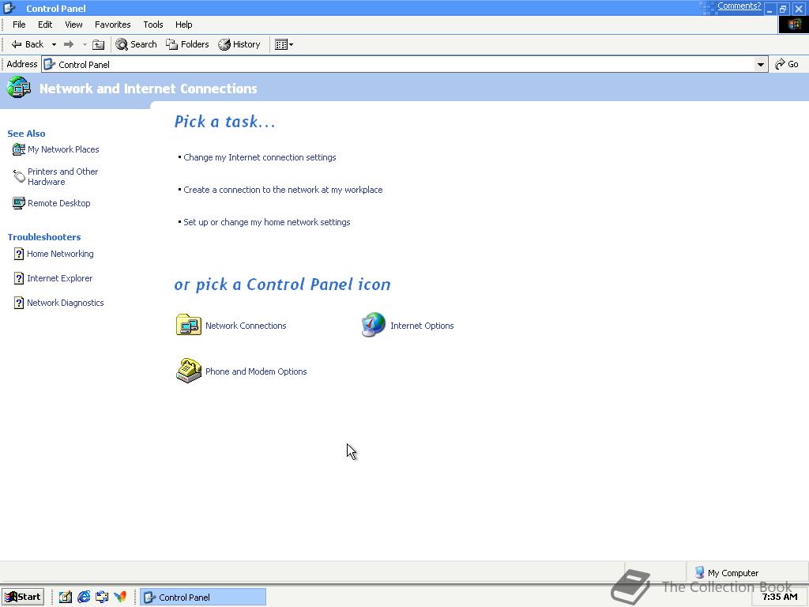Toggle the Folders pane button

pos(187,44)
